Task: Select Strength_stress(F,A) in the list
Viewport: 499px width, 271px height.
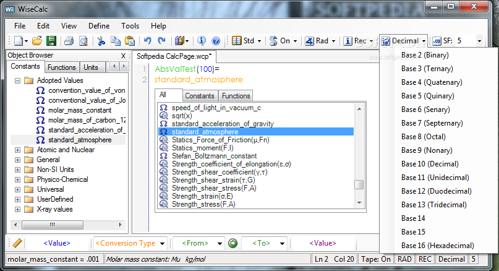Action: (x=203, y=204)
